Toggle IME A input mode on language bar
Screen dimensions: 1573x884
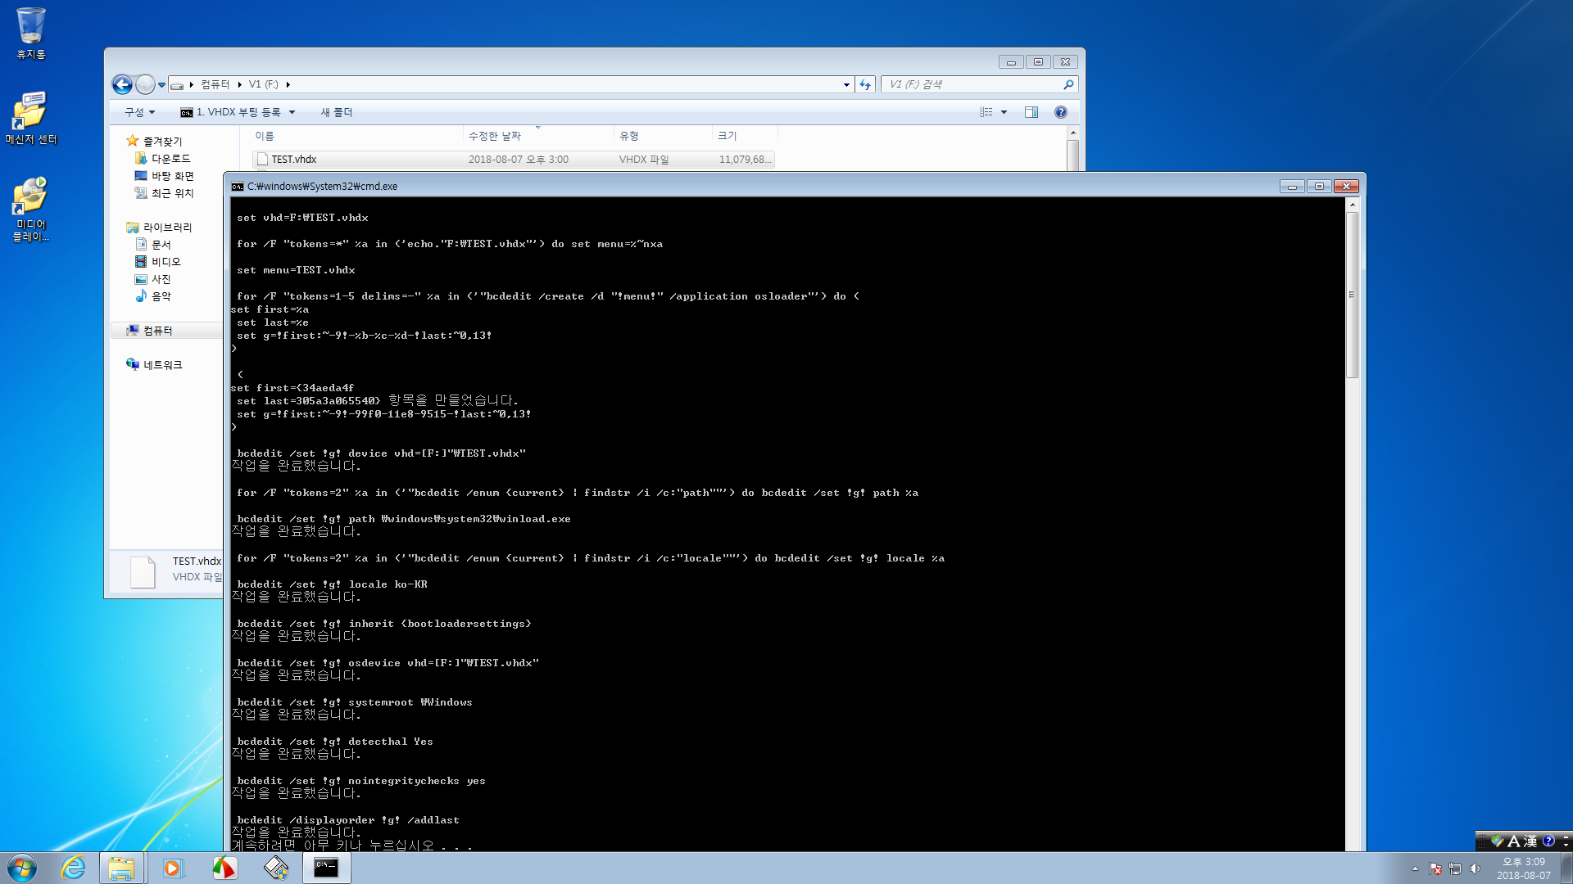[1513, 841]
